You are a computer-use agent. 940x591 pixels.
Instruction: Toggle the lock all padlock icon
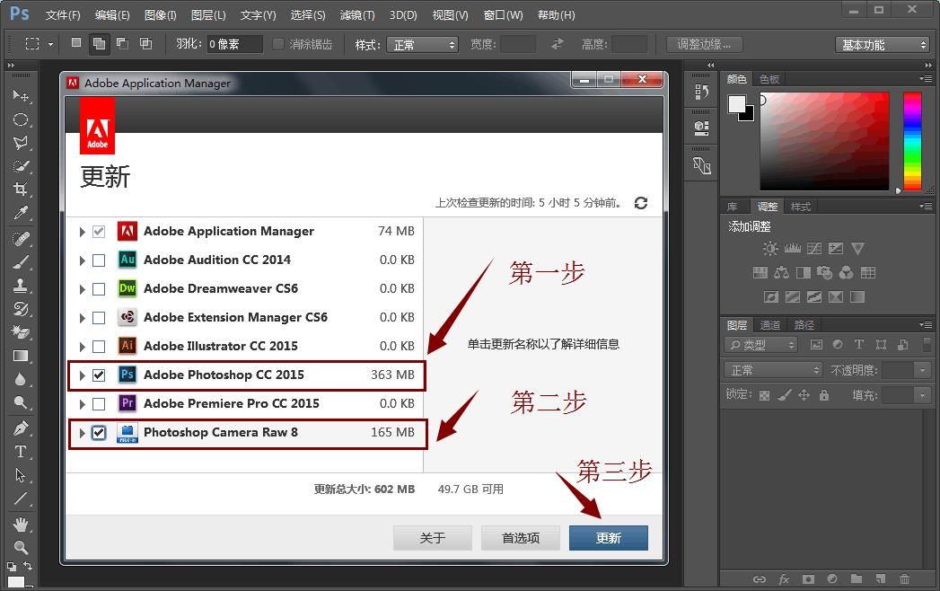[x=824, y=395]
